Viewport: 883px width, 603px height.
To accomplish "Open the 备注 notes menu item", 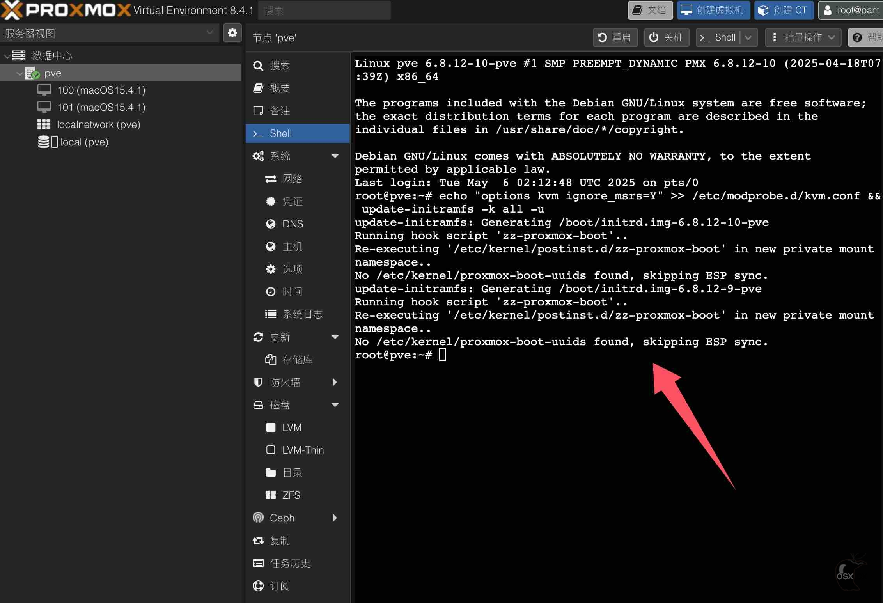I will tap(298, 111).
